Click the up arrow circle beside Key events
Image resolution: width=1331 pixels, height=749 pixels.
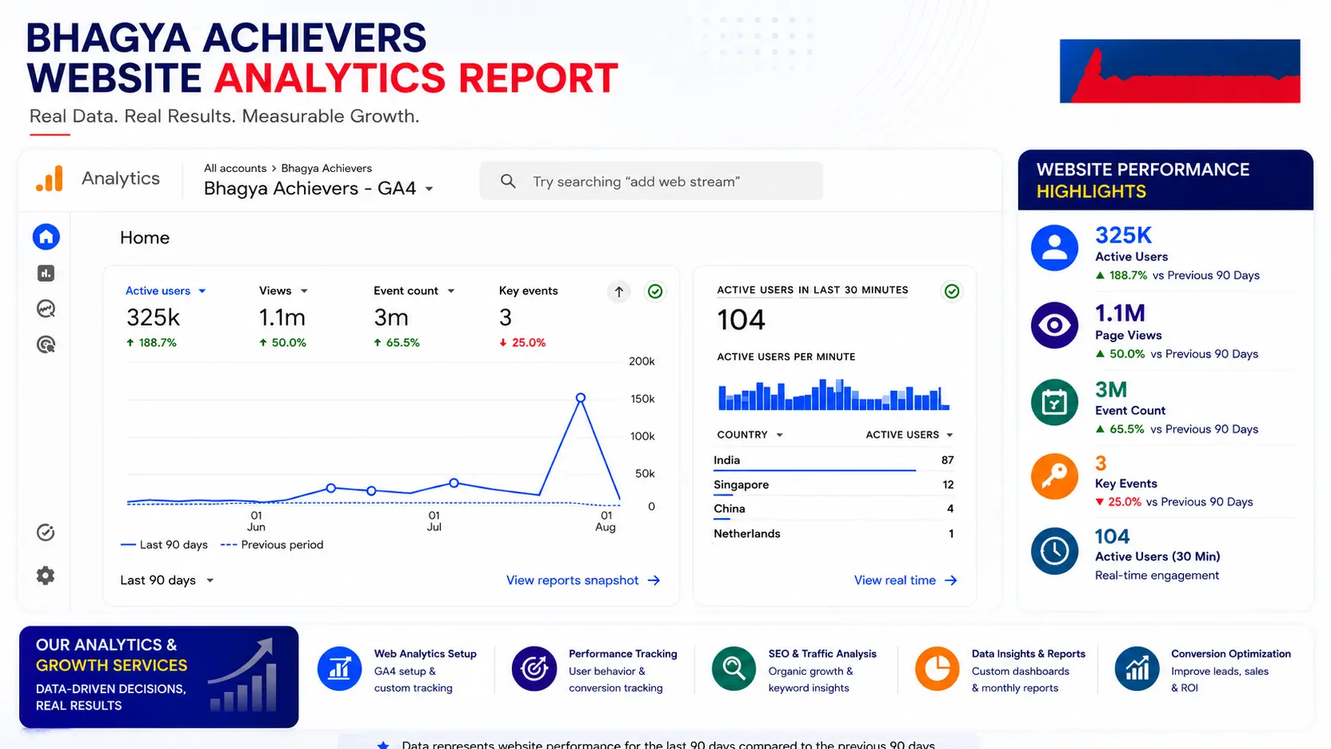619,291
